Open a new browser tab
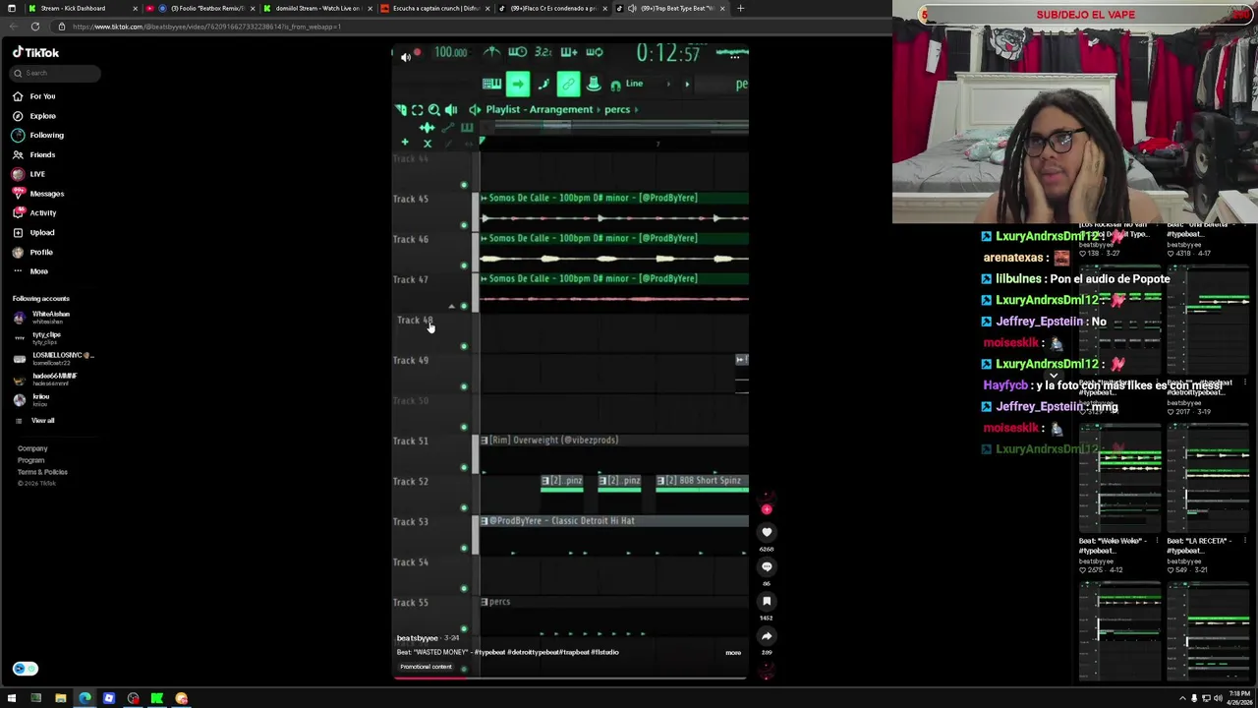 pyautogui.click(x=740, y=8)
